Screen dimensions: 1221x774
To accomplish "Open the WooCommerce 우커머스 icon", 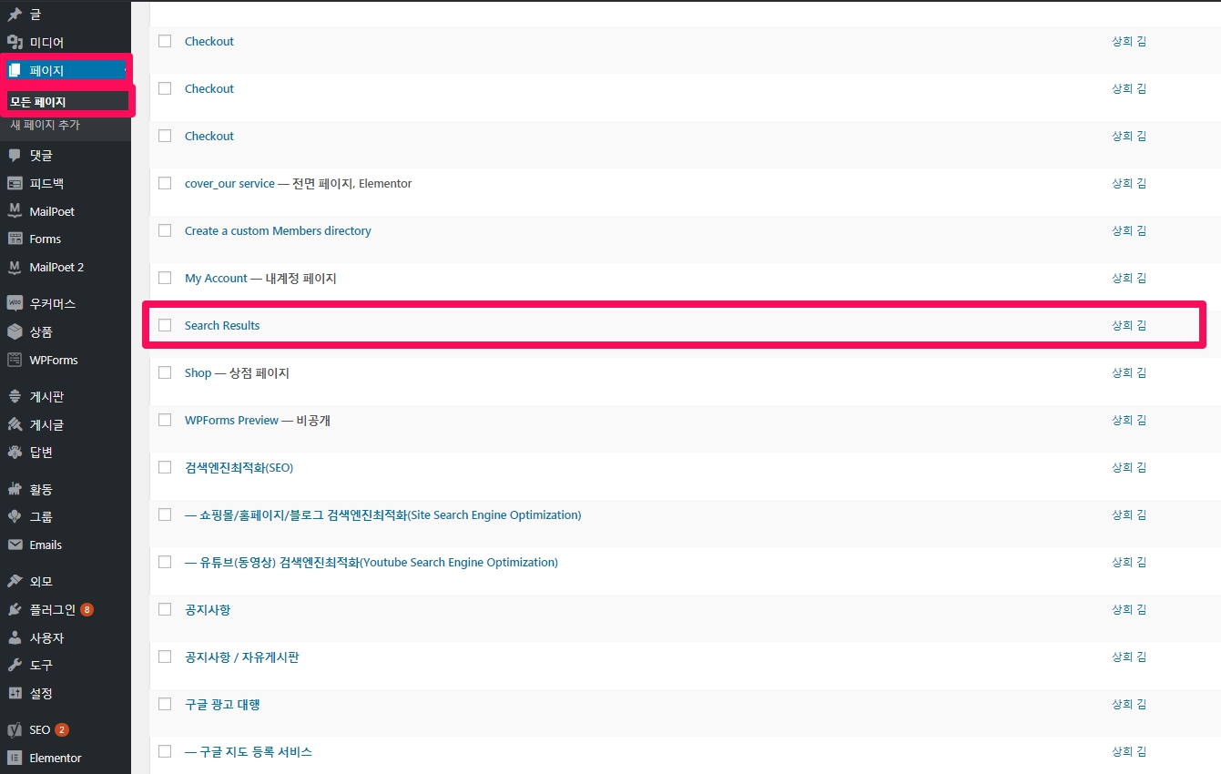I will [x=15, y=304].
